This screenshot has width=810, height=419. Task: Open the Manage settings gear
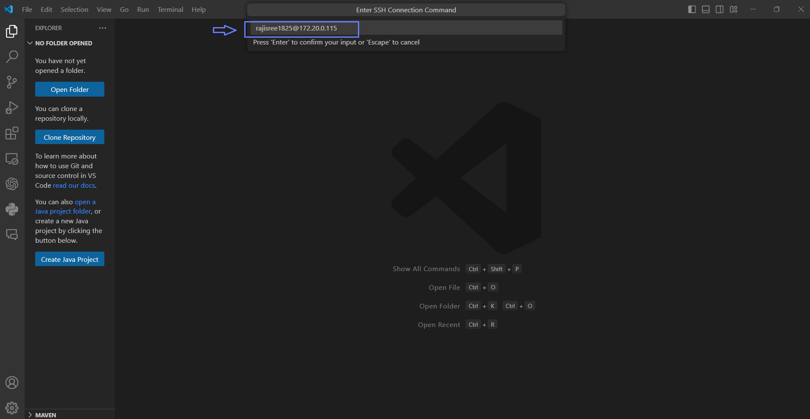[12, 408]
